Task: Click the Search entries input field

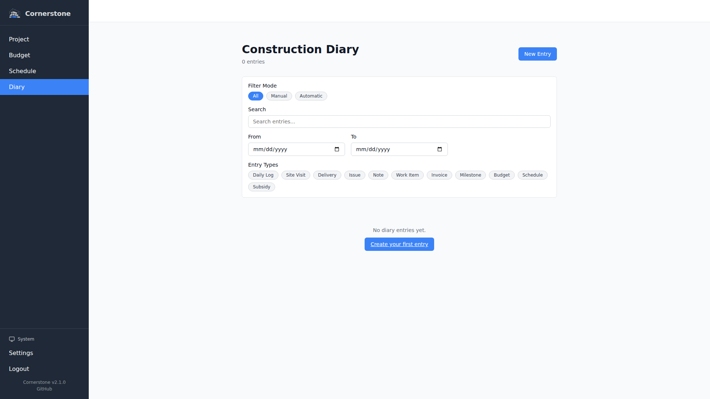Action: pyautogui.click(x=399, y=122)
